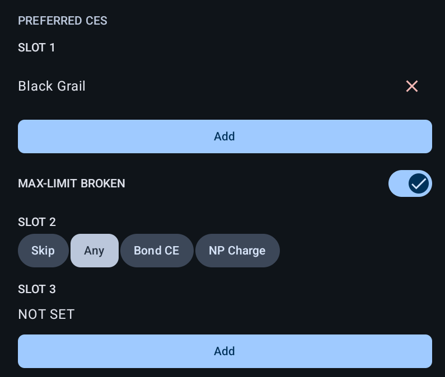This screenshot has height=377, width=445.
Task: Add another preferred CE below Black Grail
Action: pos(224,136)
